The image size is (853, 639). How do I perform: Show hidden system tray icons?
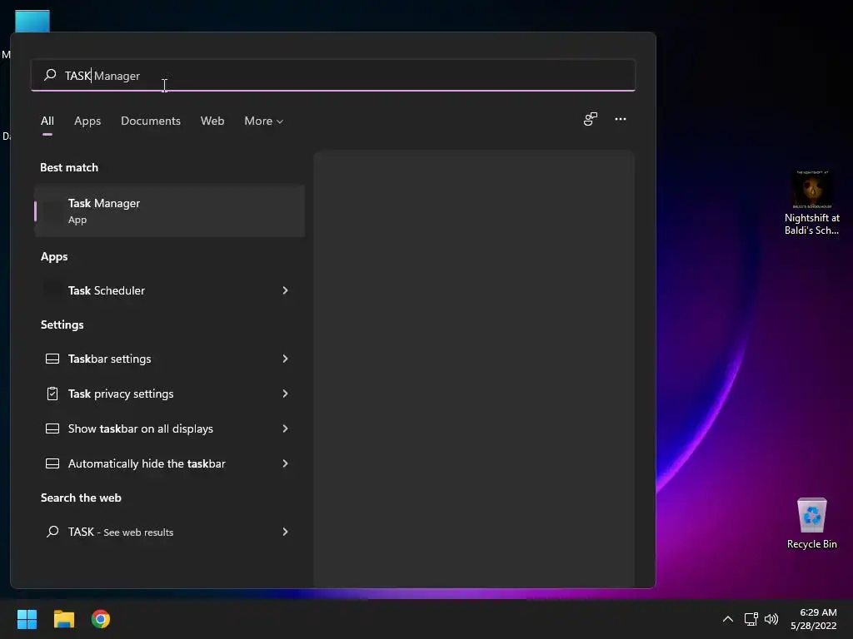727,619
